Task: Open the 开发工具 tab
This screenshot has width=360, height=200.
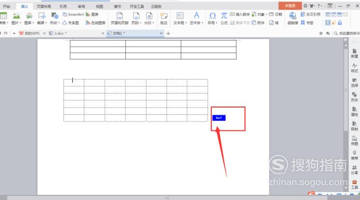Action: coord(137,6)
